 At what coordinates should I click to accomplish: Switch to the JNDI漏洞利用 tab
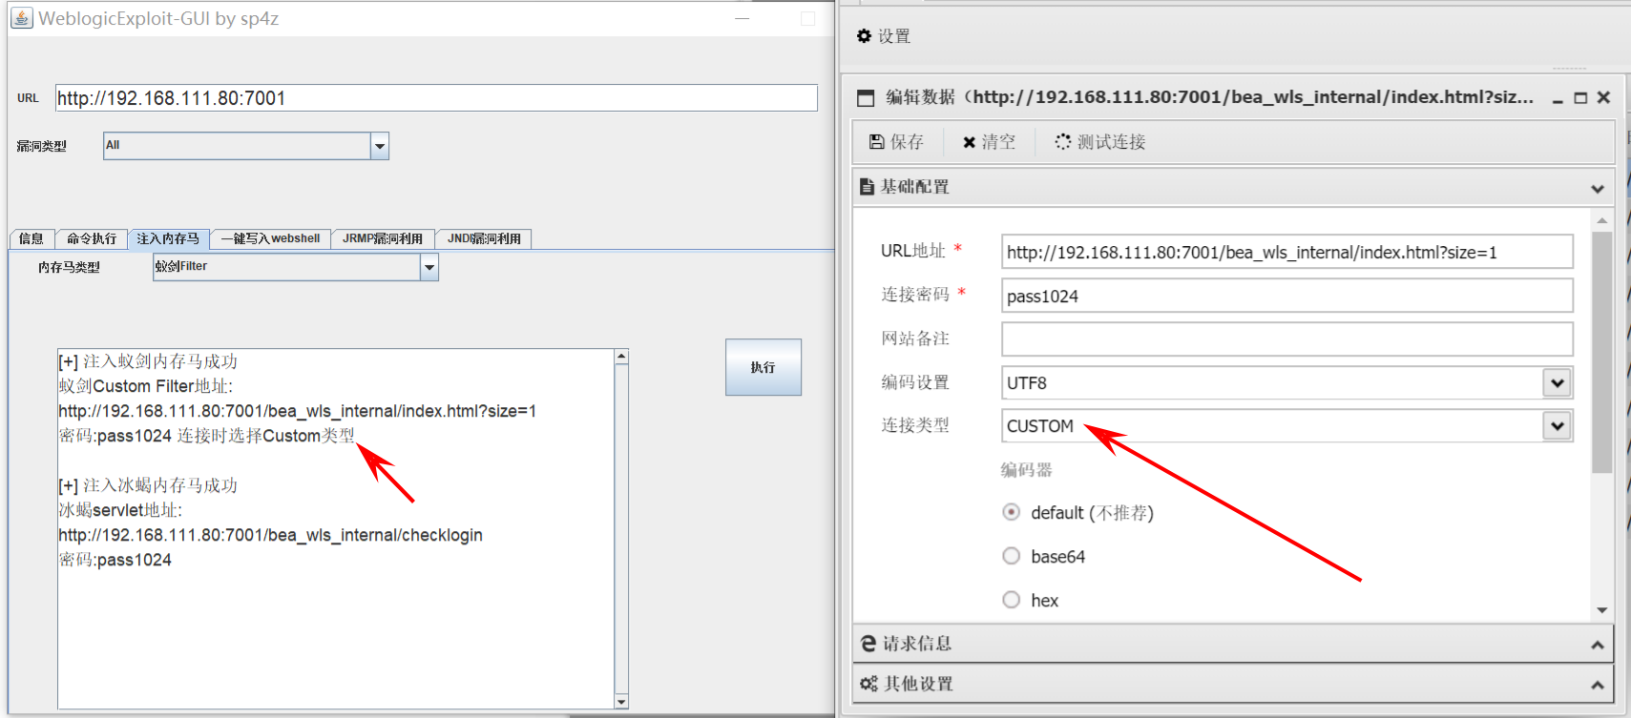[x=484, y=239]
